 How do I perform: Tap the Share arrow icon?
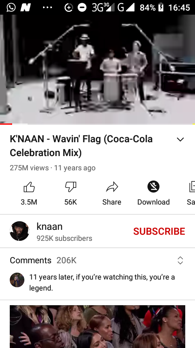tap(112, 187)
